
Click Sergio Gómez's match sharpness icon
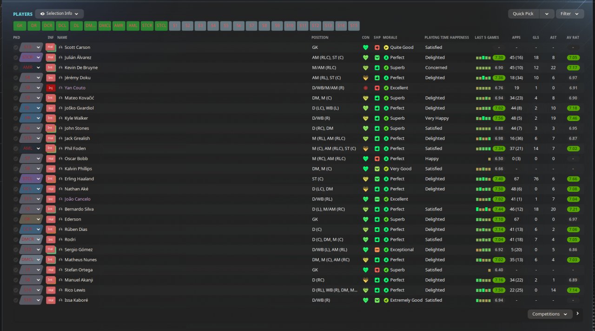click(377, 250)
